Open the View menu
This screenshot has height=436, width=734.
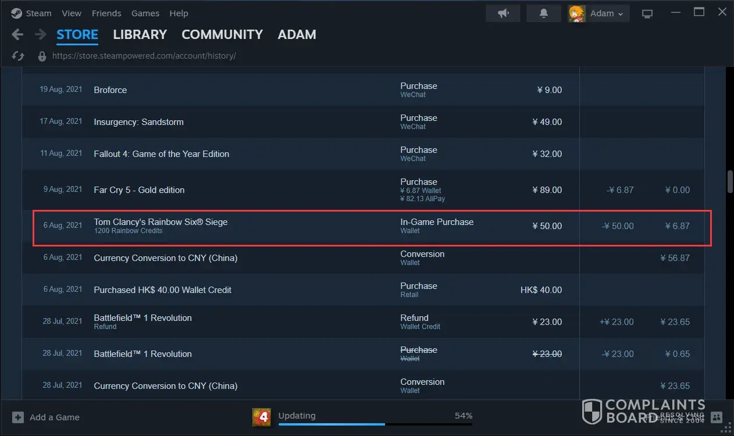coord(72,13)
